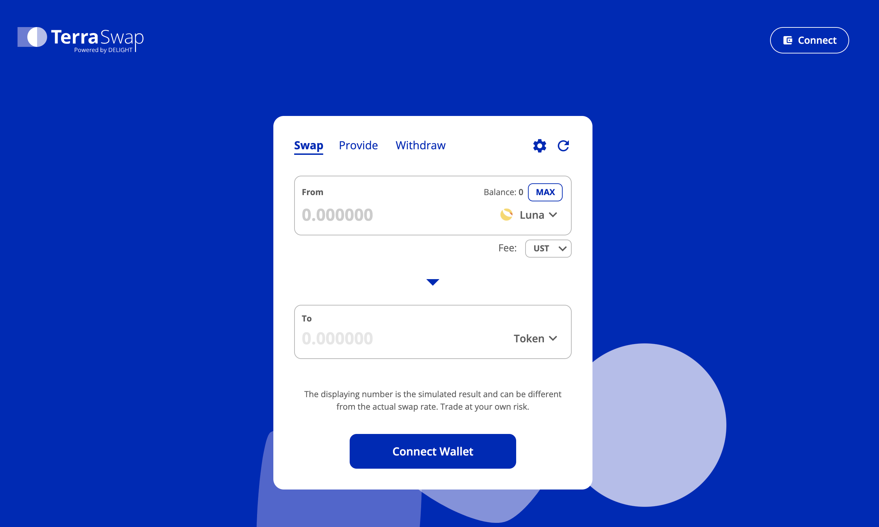Click the Connect button top right
Viewport: 879px width, 527px height.
click(810, 40)
